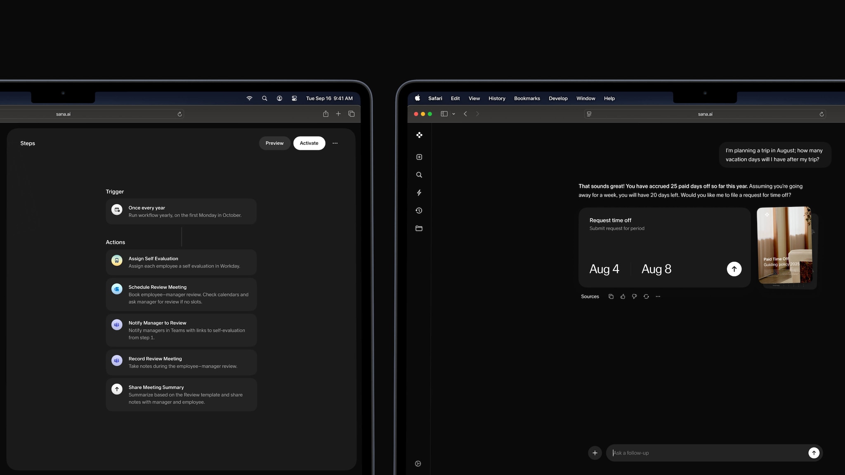Open the folder icon in the sidebar
The height and width of the screenshot is (475, 845).
419,228
